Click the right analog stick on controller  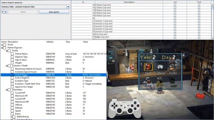pyautogui.click(x=130, y=111)
